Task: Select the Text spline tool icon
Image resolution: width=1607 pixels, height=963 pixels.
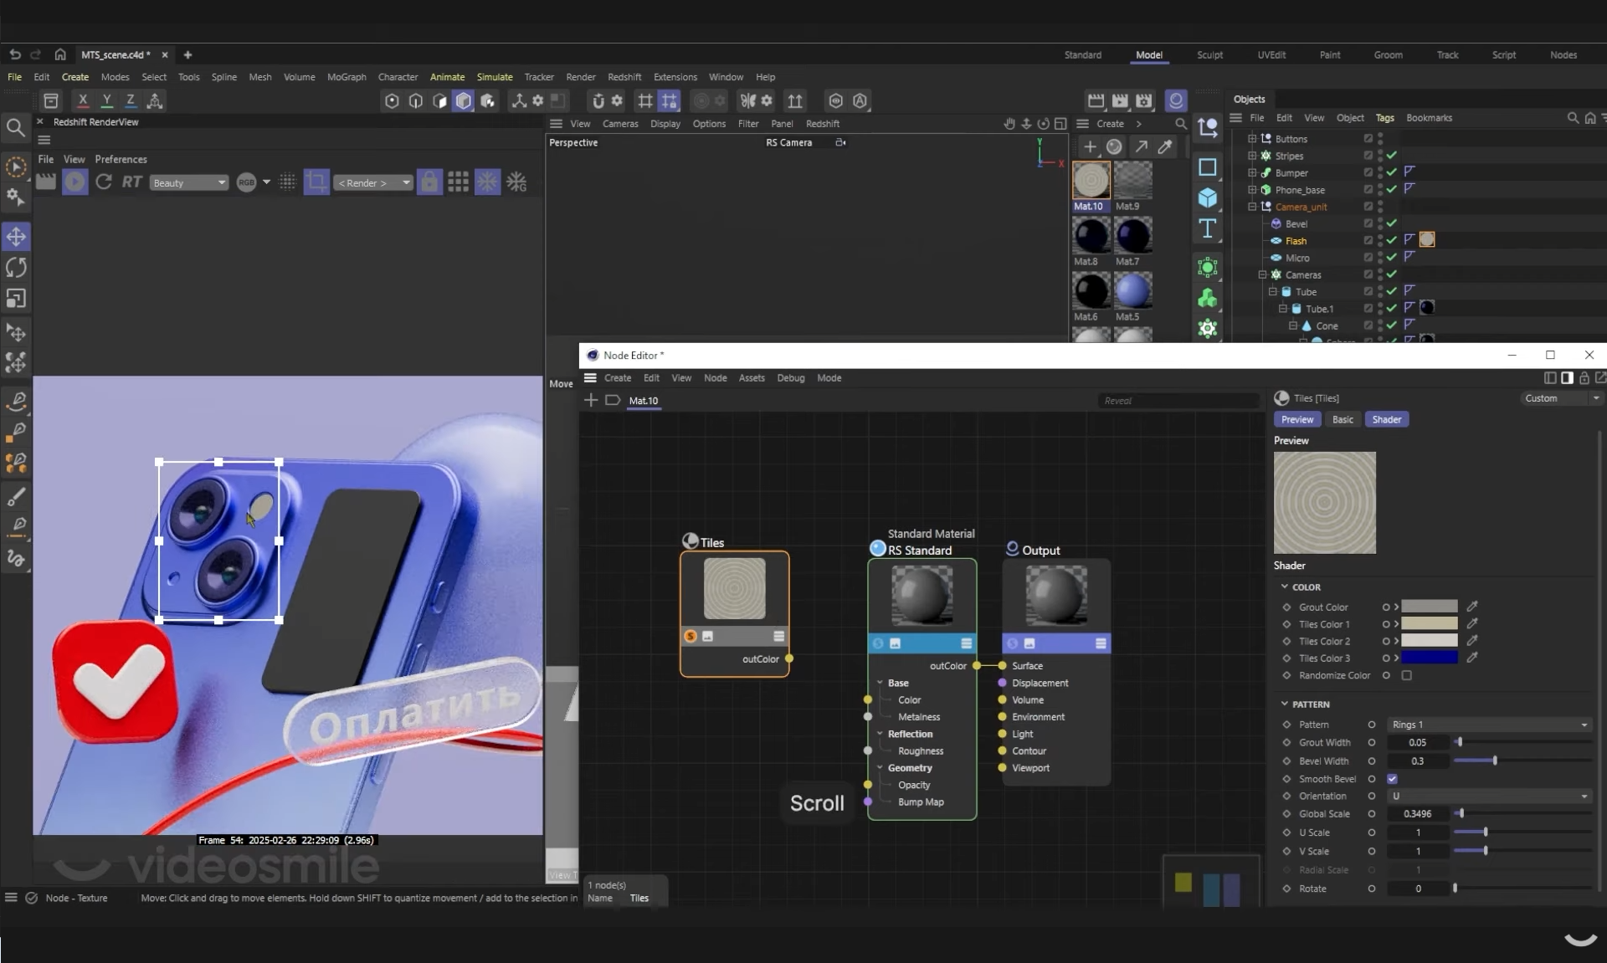Action: coord(1207,228)
